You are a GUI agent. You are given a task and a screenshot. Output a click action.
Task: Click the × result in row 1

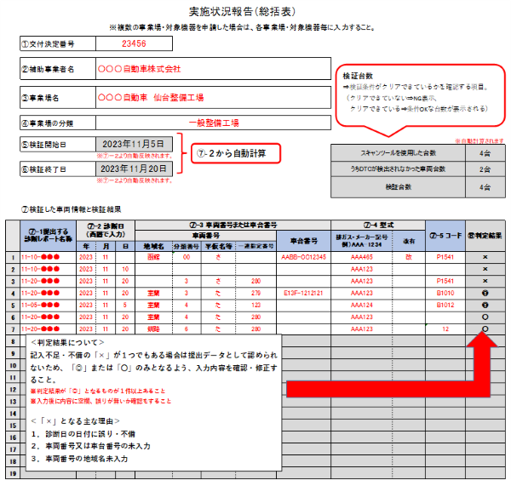(x=485, y=256)
